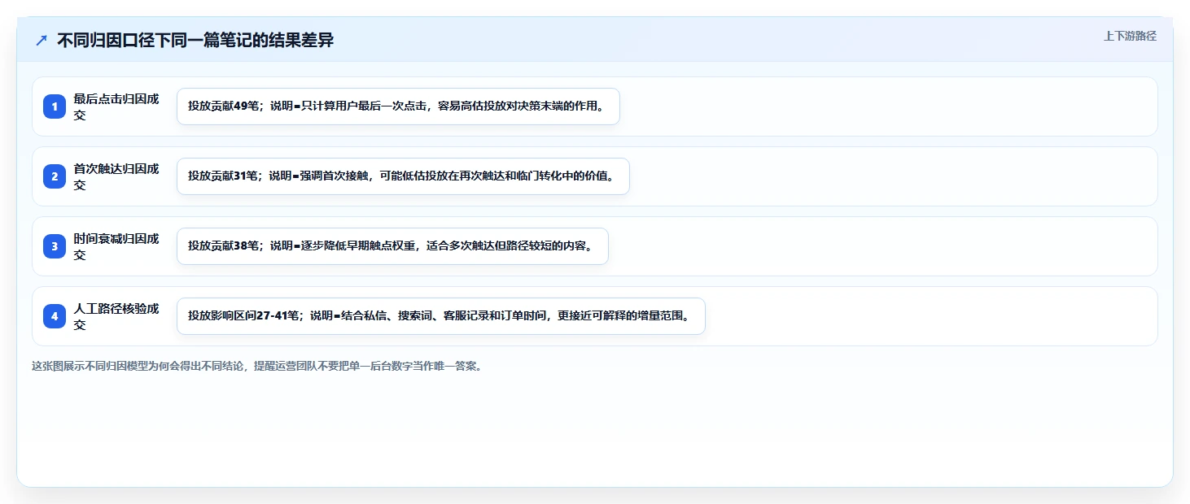The width and height of the screenshot is (1190, 504).
Task: Open the 投放影响区间27-41笔 description box
Action: pos(440,316)
